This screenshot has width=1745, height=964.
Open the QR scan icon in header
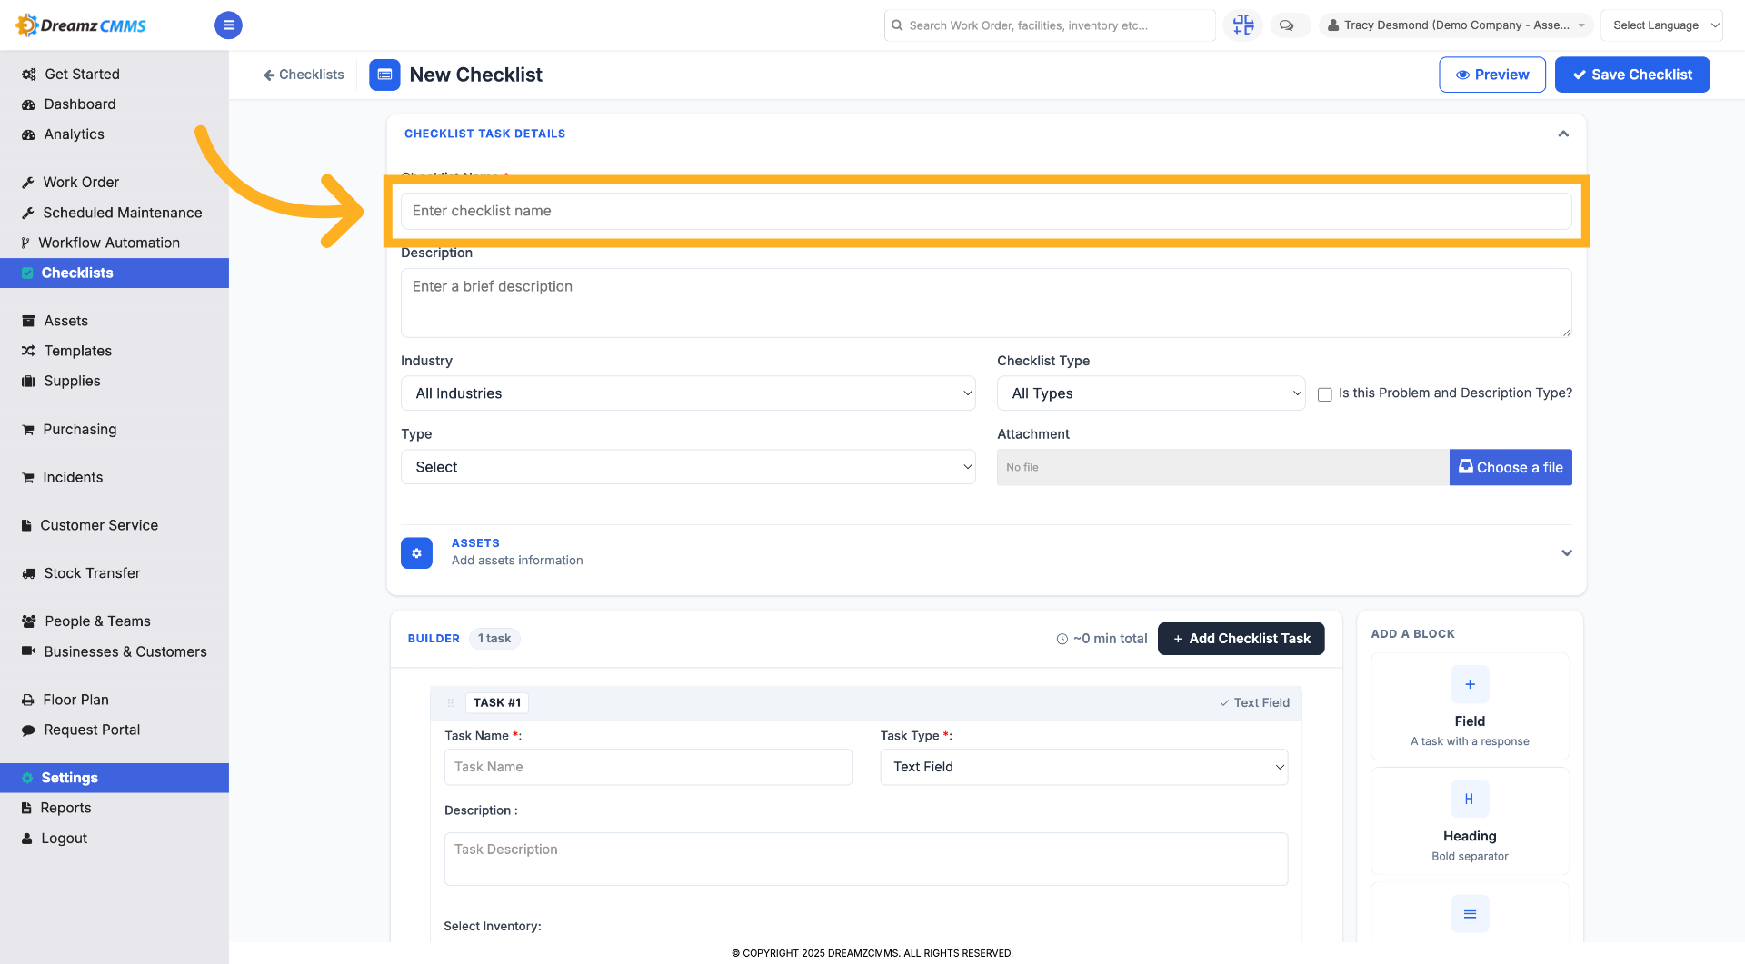click(1242, 25)
